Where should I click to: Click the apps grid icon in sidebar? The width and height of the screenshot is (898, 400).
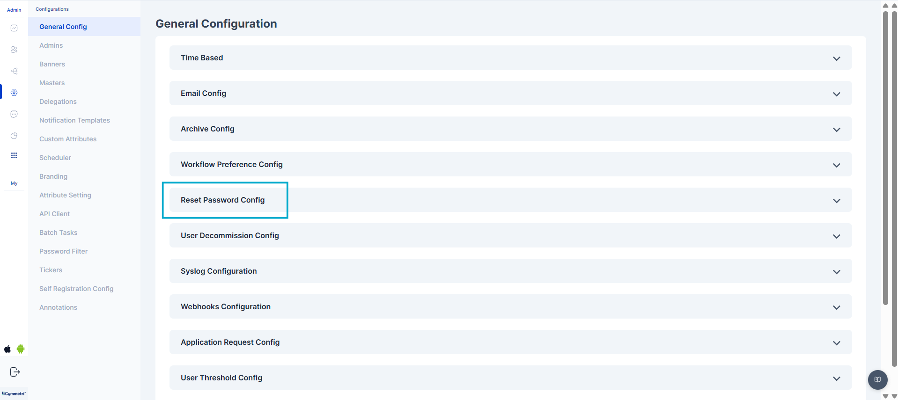point(14,155)
